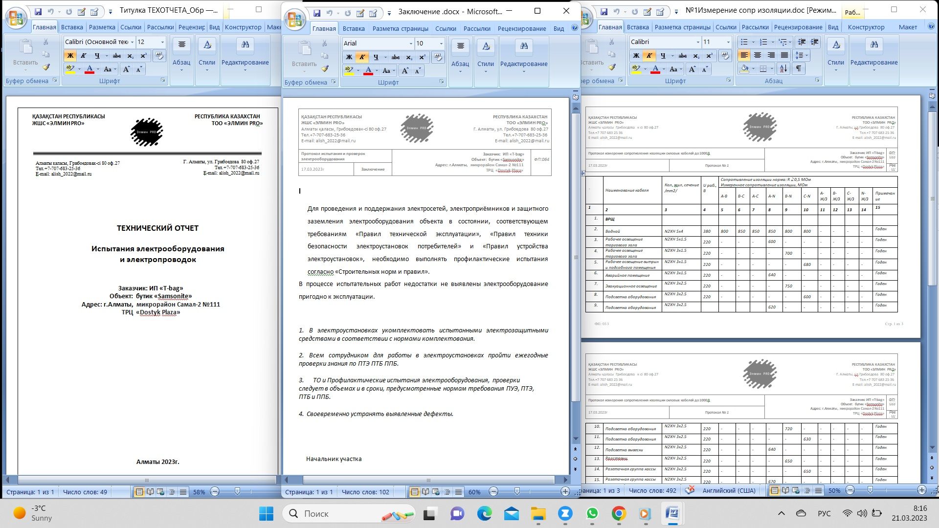Shrink font size in Заключение window
This screenshot has width=939, height=528.
click(418, 71)
